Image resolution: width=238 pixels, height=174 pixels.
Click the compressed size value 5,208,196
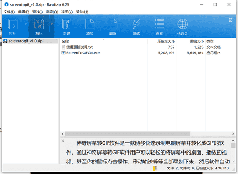click(166, 53)
